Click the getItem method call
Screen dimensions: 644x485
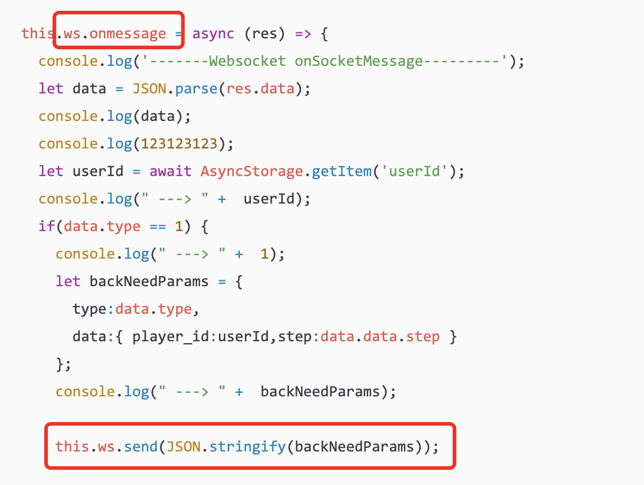[342, 171]
